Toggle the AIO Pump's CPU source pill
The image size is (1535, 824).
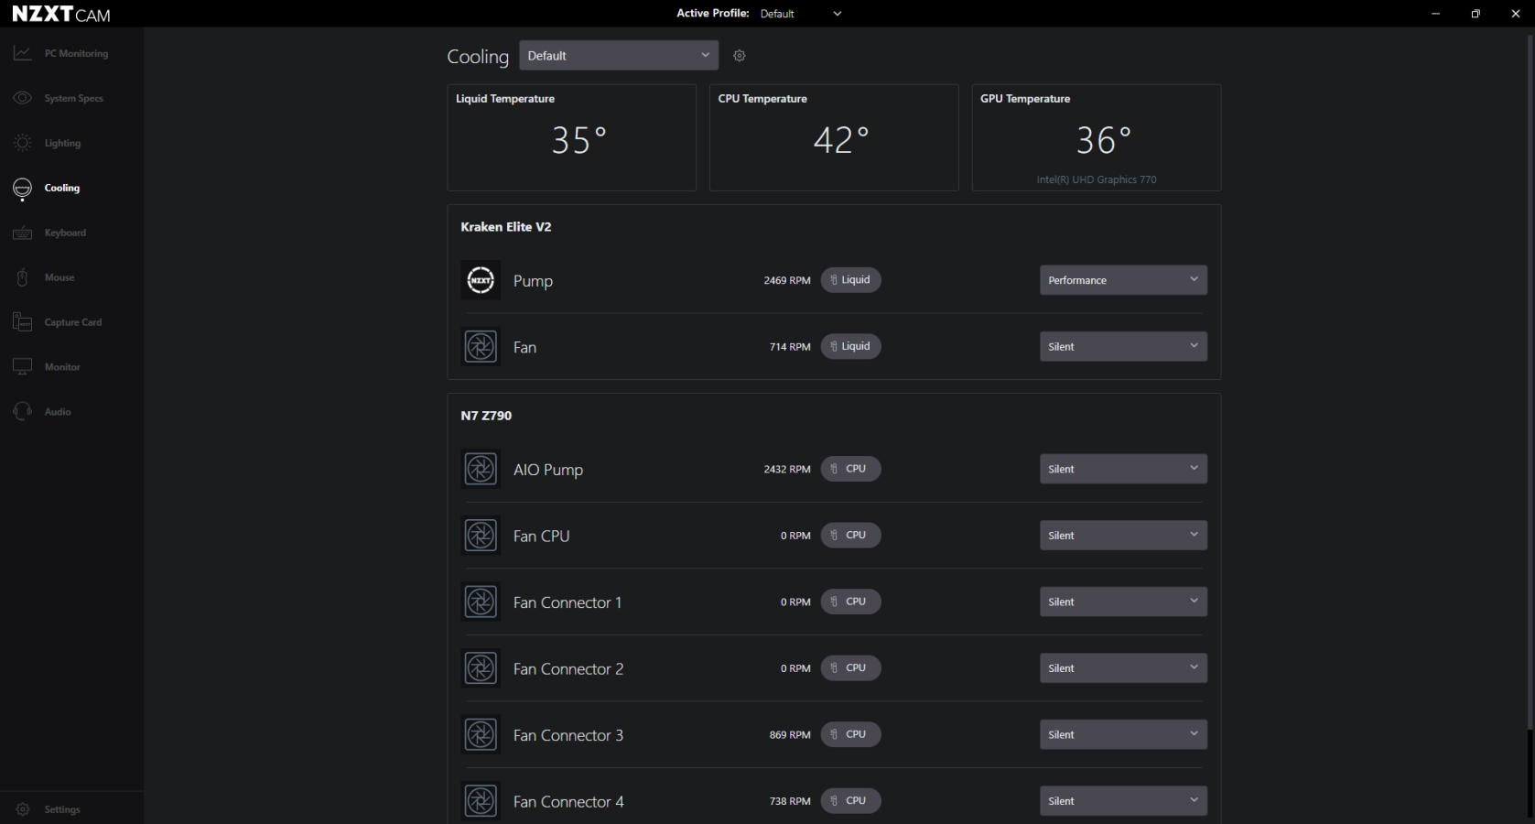coord(850,469)
